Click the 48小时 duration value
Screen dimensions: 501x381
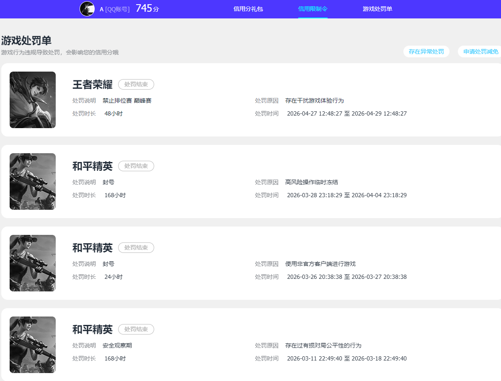click(114, 114)
